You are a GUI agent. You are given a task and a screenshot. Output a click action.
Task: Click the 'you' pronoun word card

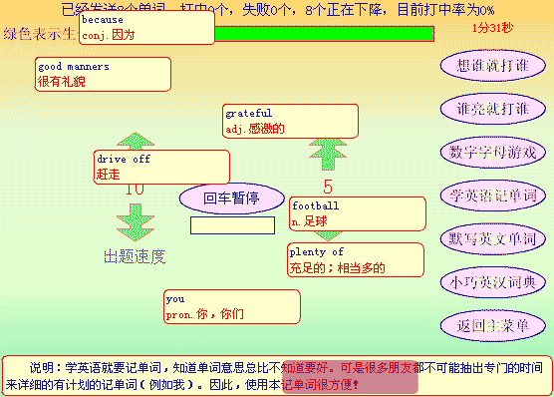(232, 307)
